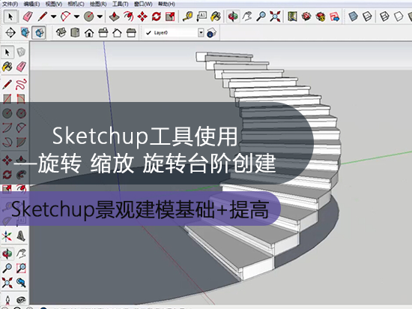
Task: Click the Extension Warehouse icon
Action: (321, 16)
